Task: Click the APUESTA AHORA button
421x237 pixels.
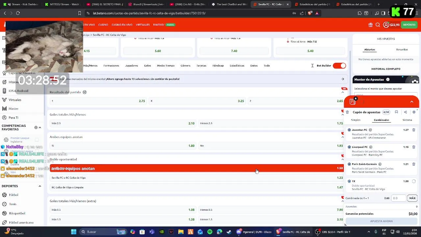Action: (x=382, y=221)
